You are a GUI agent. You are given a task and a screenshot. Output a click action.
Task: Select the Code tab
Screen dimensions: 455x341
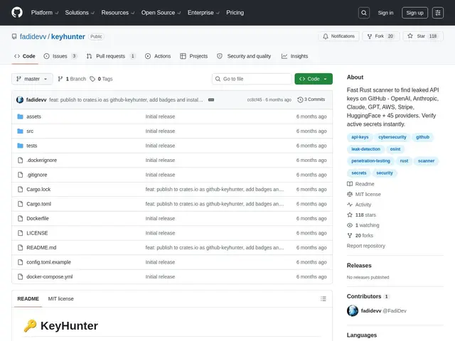tap(25, 56)
